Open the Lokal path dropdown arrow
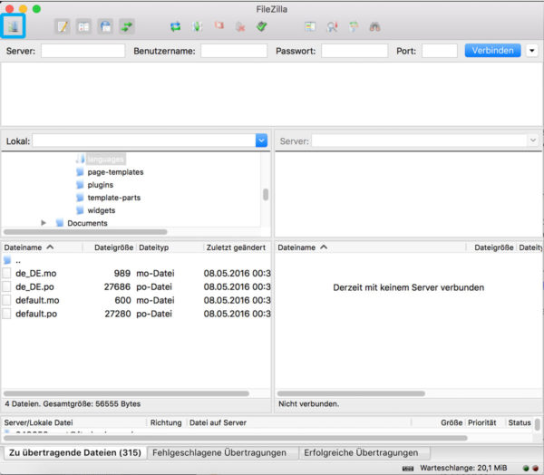The width and height of the screenshot is (544, 475). click(x=261, y=141)
